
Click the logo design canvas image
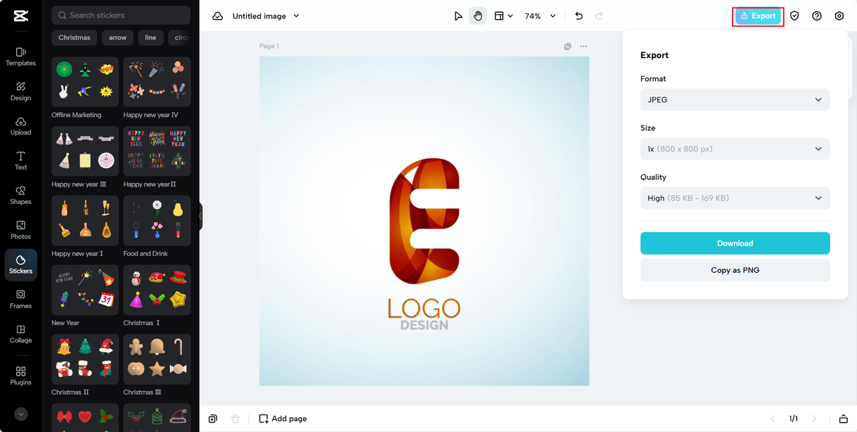[x=424, y=221]
